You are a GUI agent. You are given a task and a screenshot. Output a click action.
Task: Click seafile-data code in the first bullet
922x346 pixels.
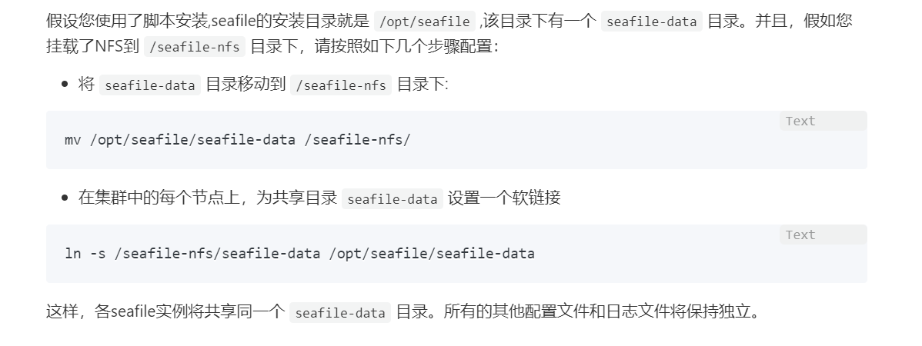(150, 85)
